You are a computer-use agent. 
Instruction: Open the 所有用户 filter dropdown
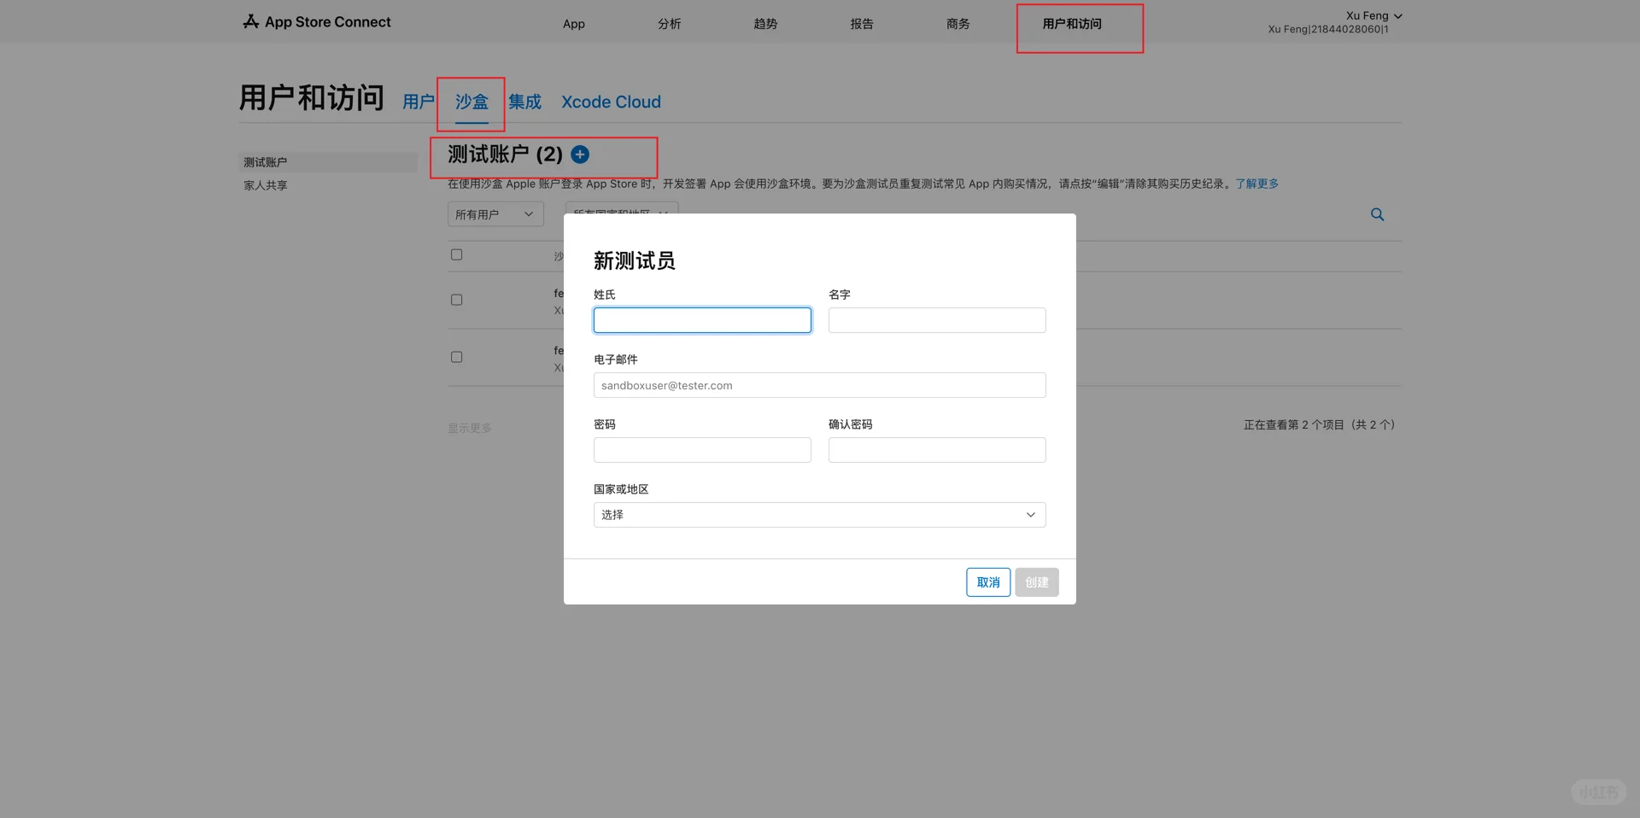(x=495, y=213)
